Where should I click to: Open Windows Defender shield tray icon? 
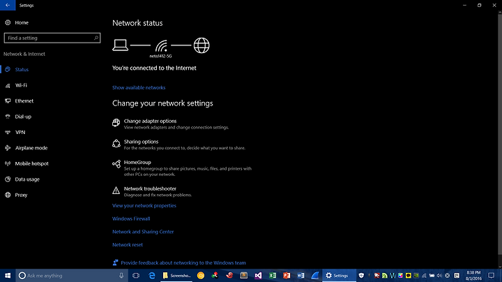[361, 276]
